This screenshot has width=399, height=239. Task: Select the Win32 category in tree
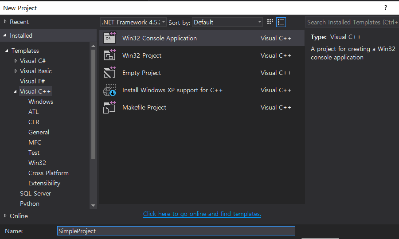click(37, 163)
